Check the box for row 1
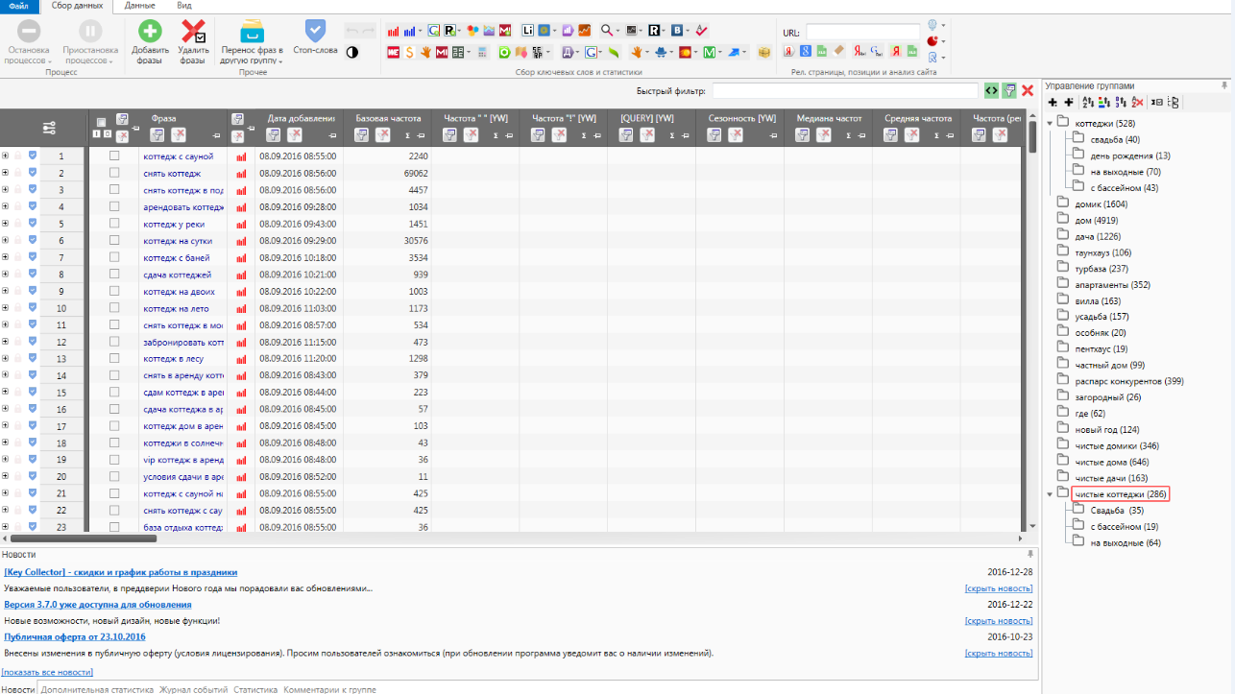 pyautogui.click(x=114, y=156)
